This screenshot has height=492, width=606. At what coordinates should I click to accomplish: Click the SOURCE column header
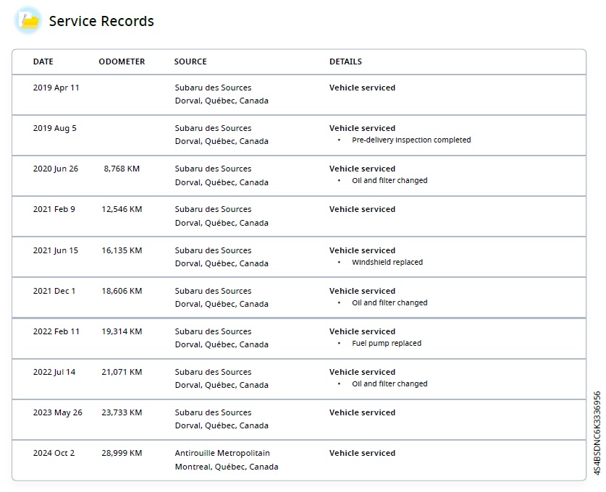[x=190, y=61]
